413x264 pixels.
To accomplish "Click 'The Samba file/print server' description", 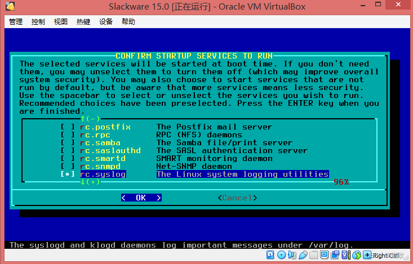I will click(224, 143).
